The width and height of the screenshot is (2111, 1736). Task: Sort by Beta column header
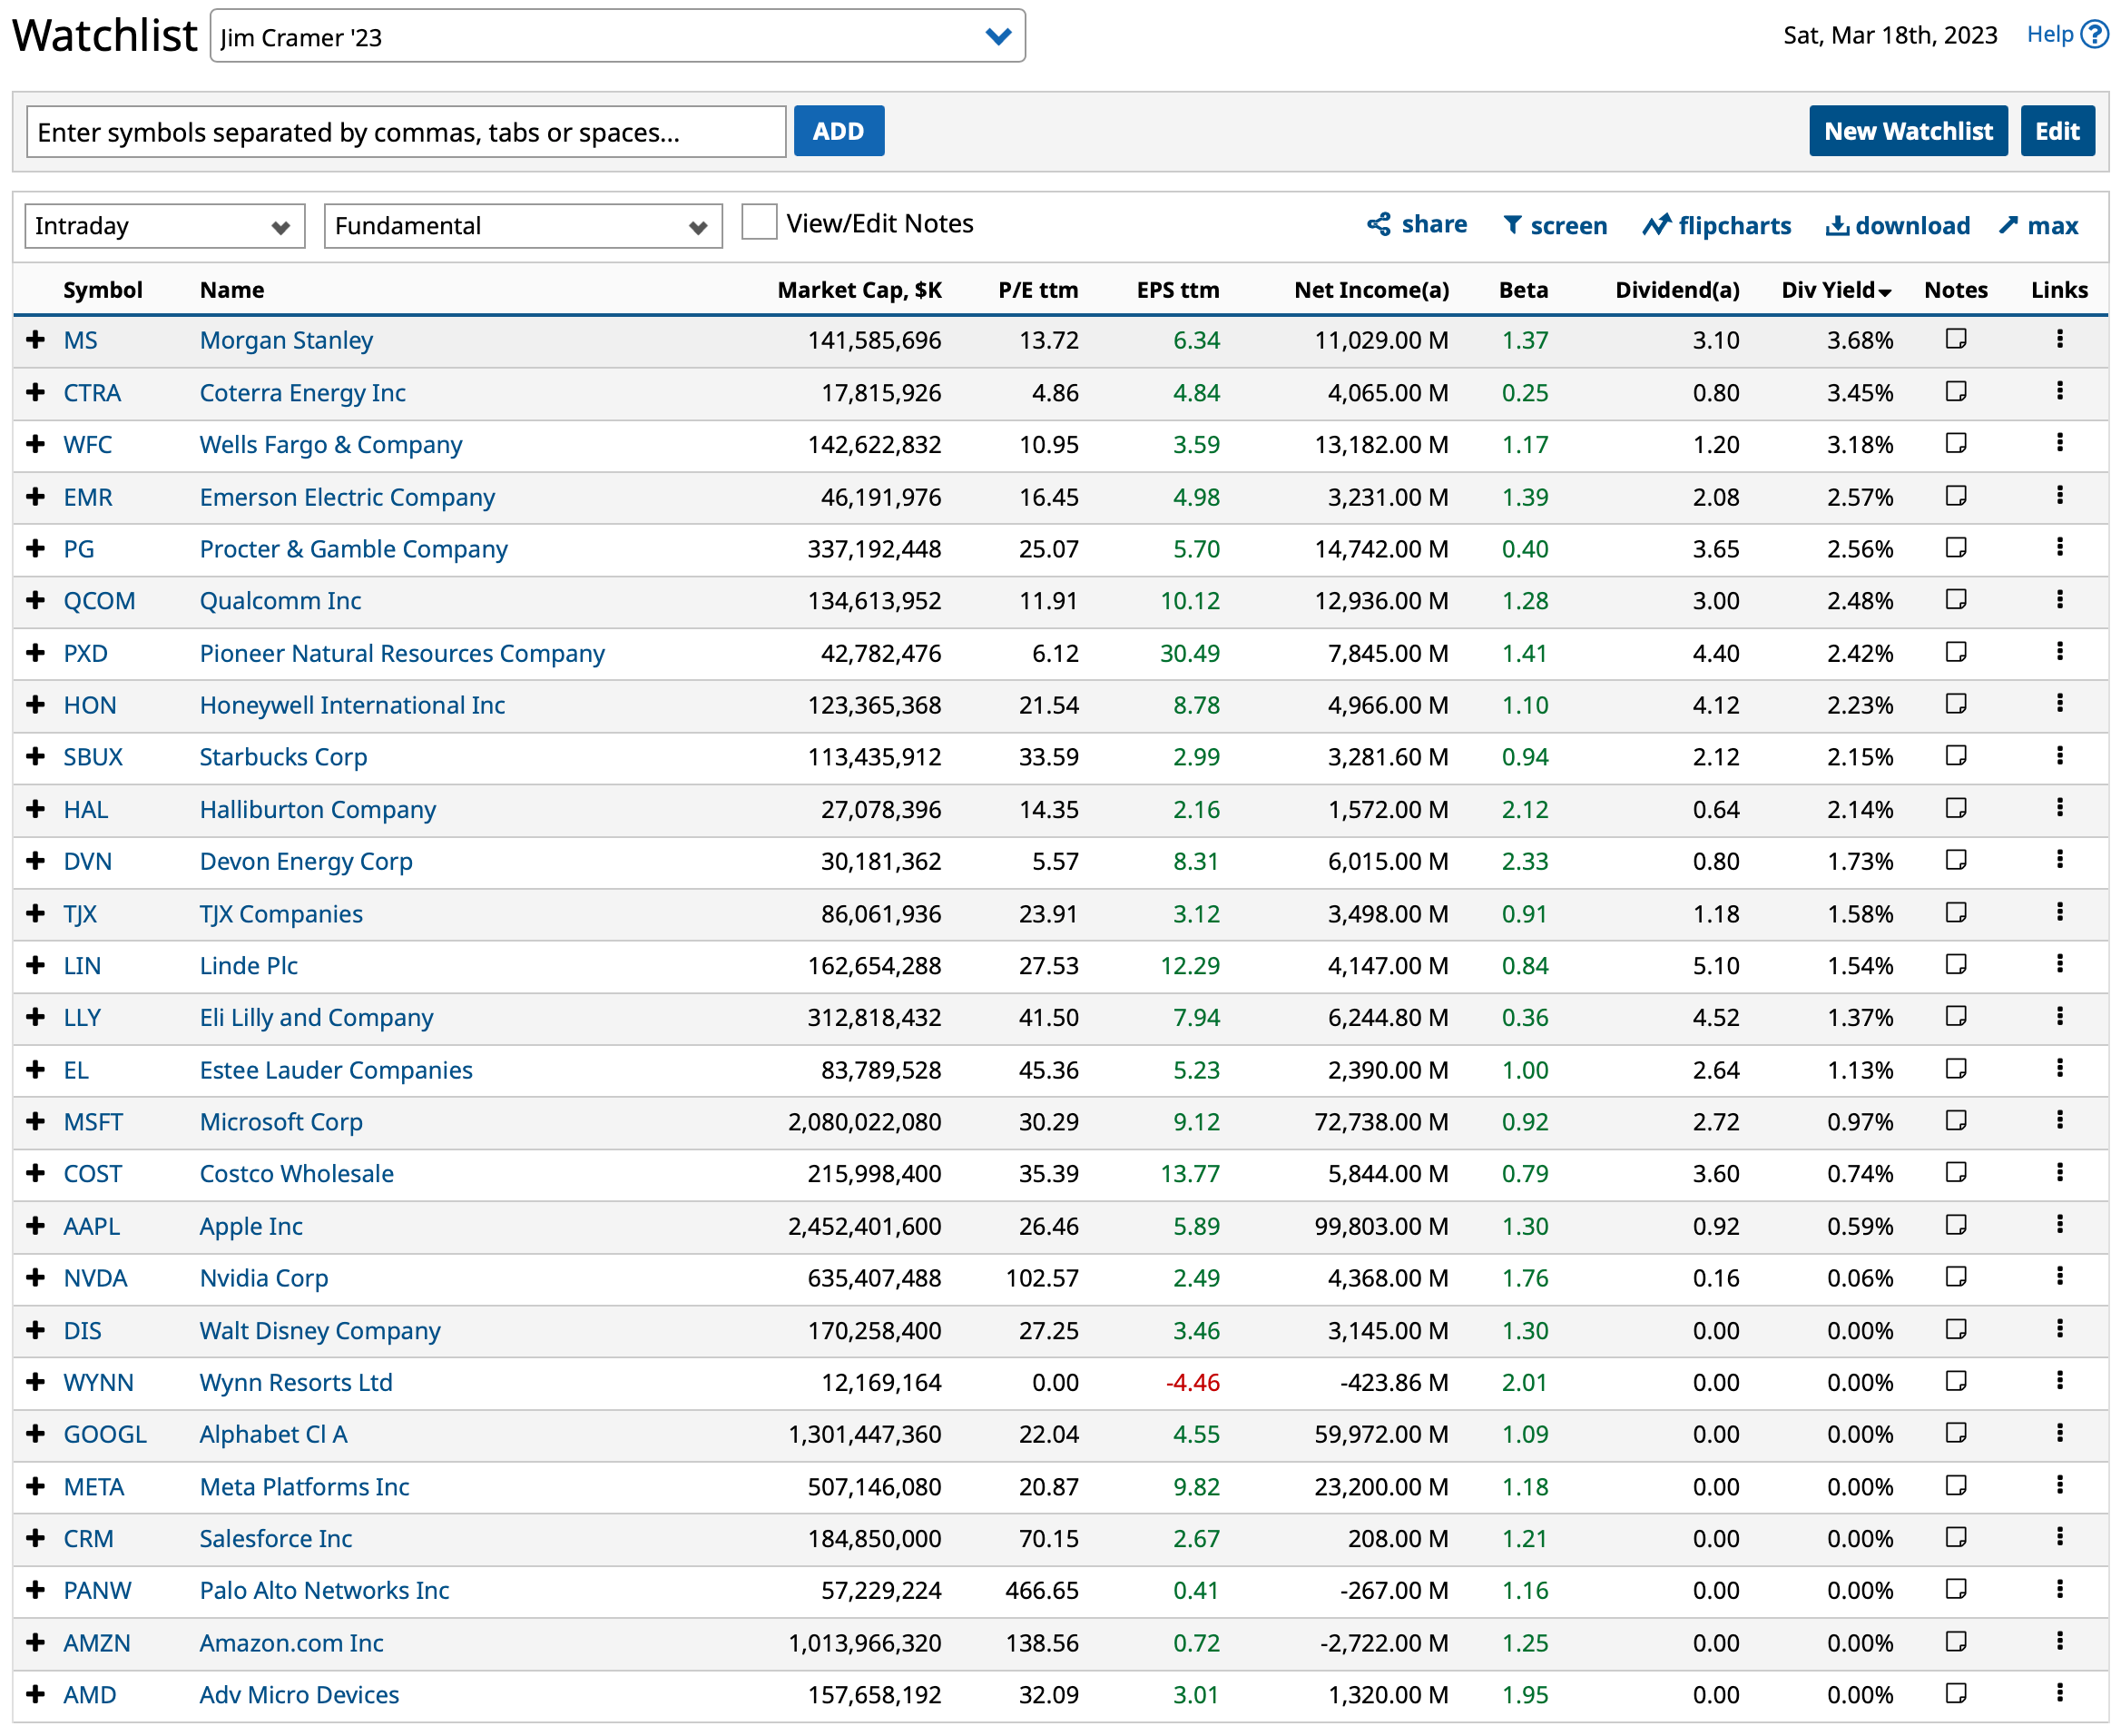[1523, 290]
